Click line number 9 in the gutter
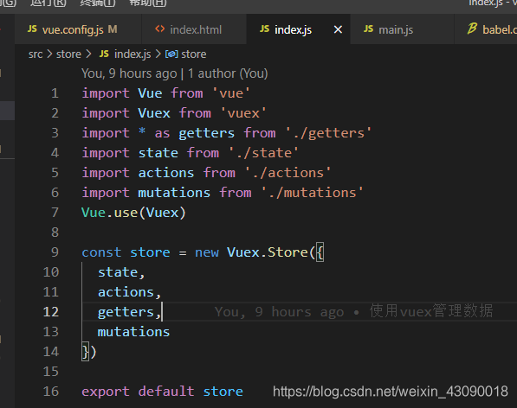This screenshot has width=517, height=408. (x=55, y=252)
